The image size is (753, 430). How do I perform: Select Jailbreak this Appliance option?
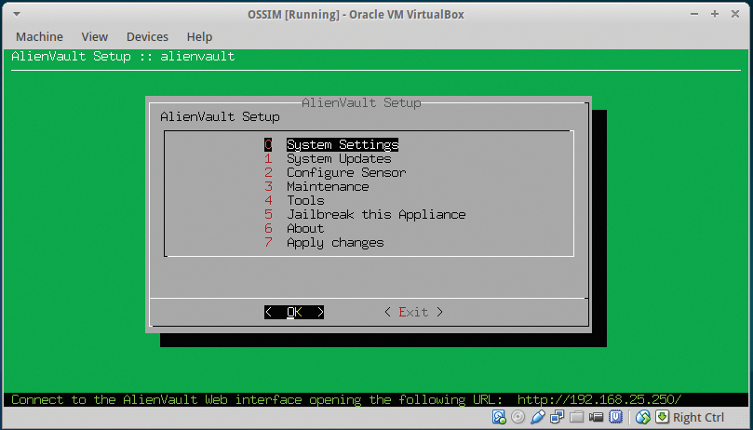pos(375,215)
